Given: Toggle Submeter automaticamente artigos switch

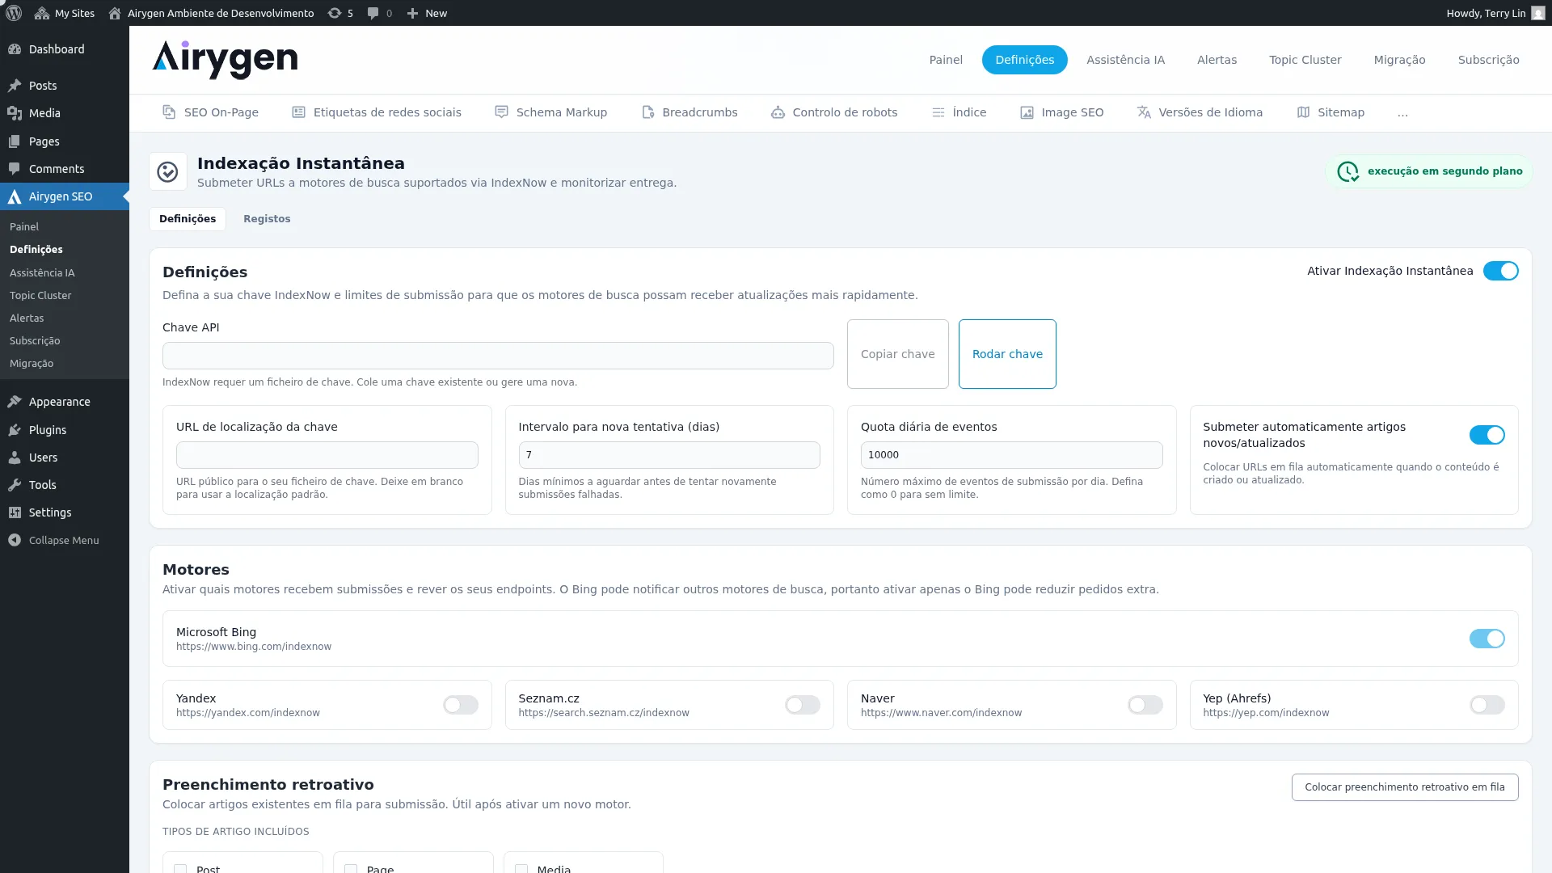Looking at the screenshot, I should (x=1487, y=435).
